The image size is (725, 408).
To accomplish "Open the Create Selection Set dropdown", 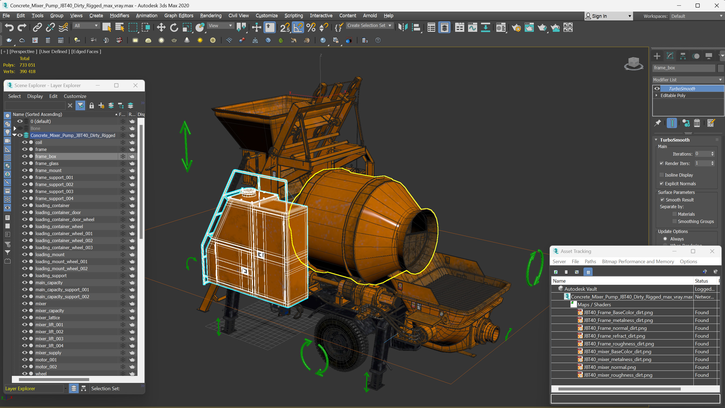I will click(x=369, y=25).
